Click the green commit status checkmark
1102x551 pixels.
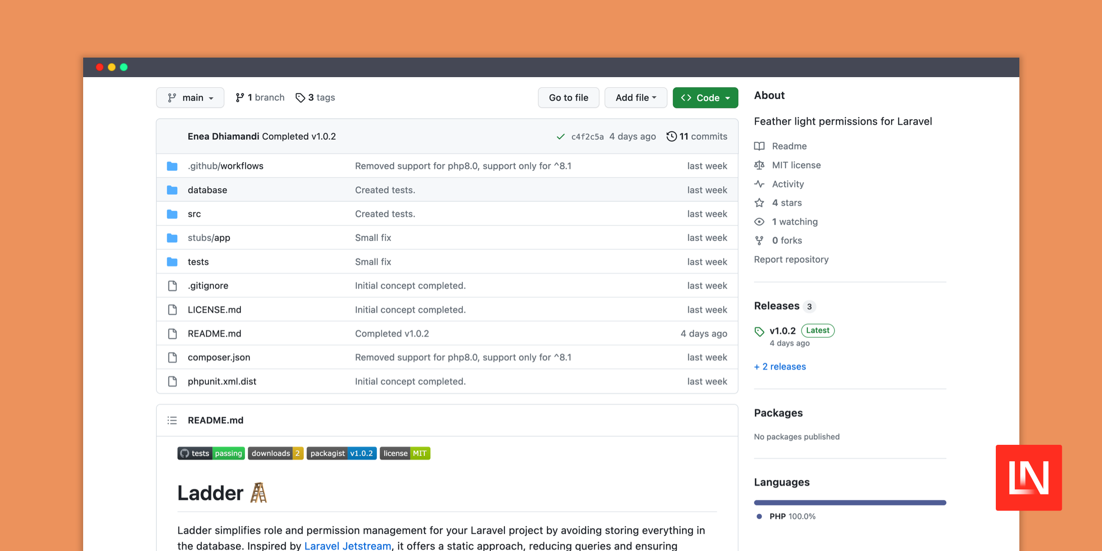coord(561,137)
